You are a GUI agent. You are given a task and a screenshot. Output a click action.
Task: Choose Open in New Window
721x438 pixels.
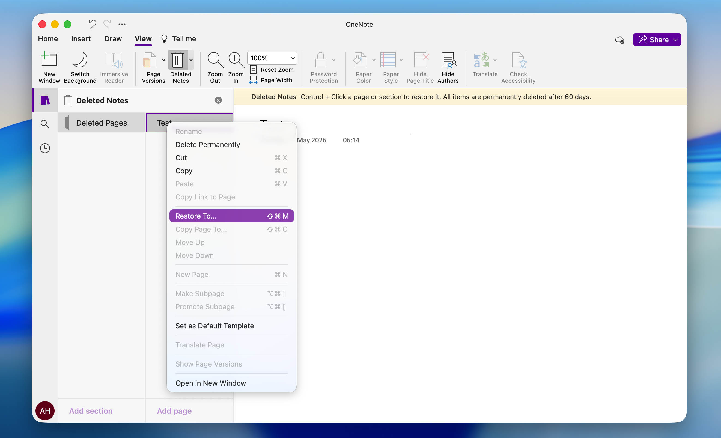tap(231, 383)
